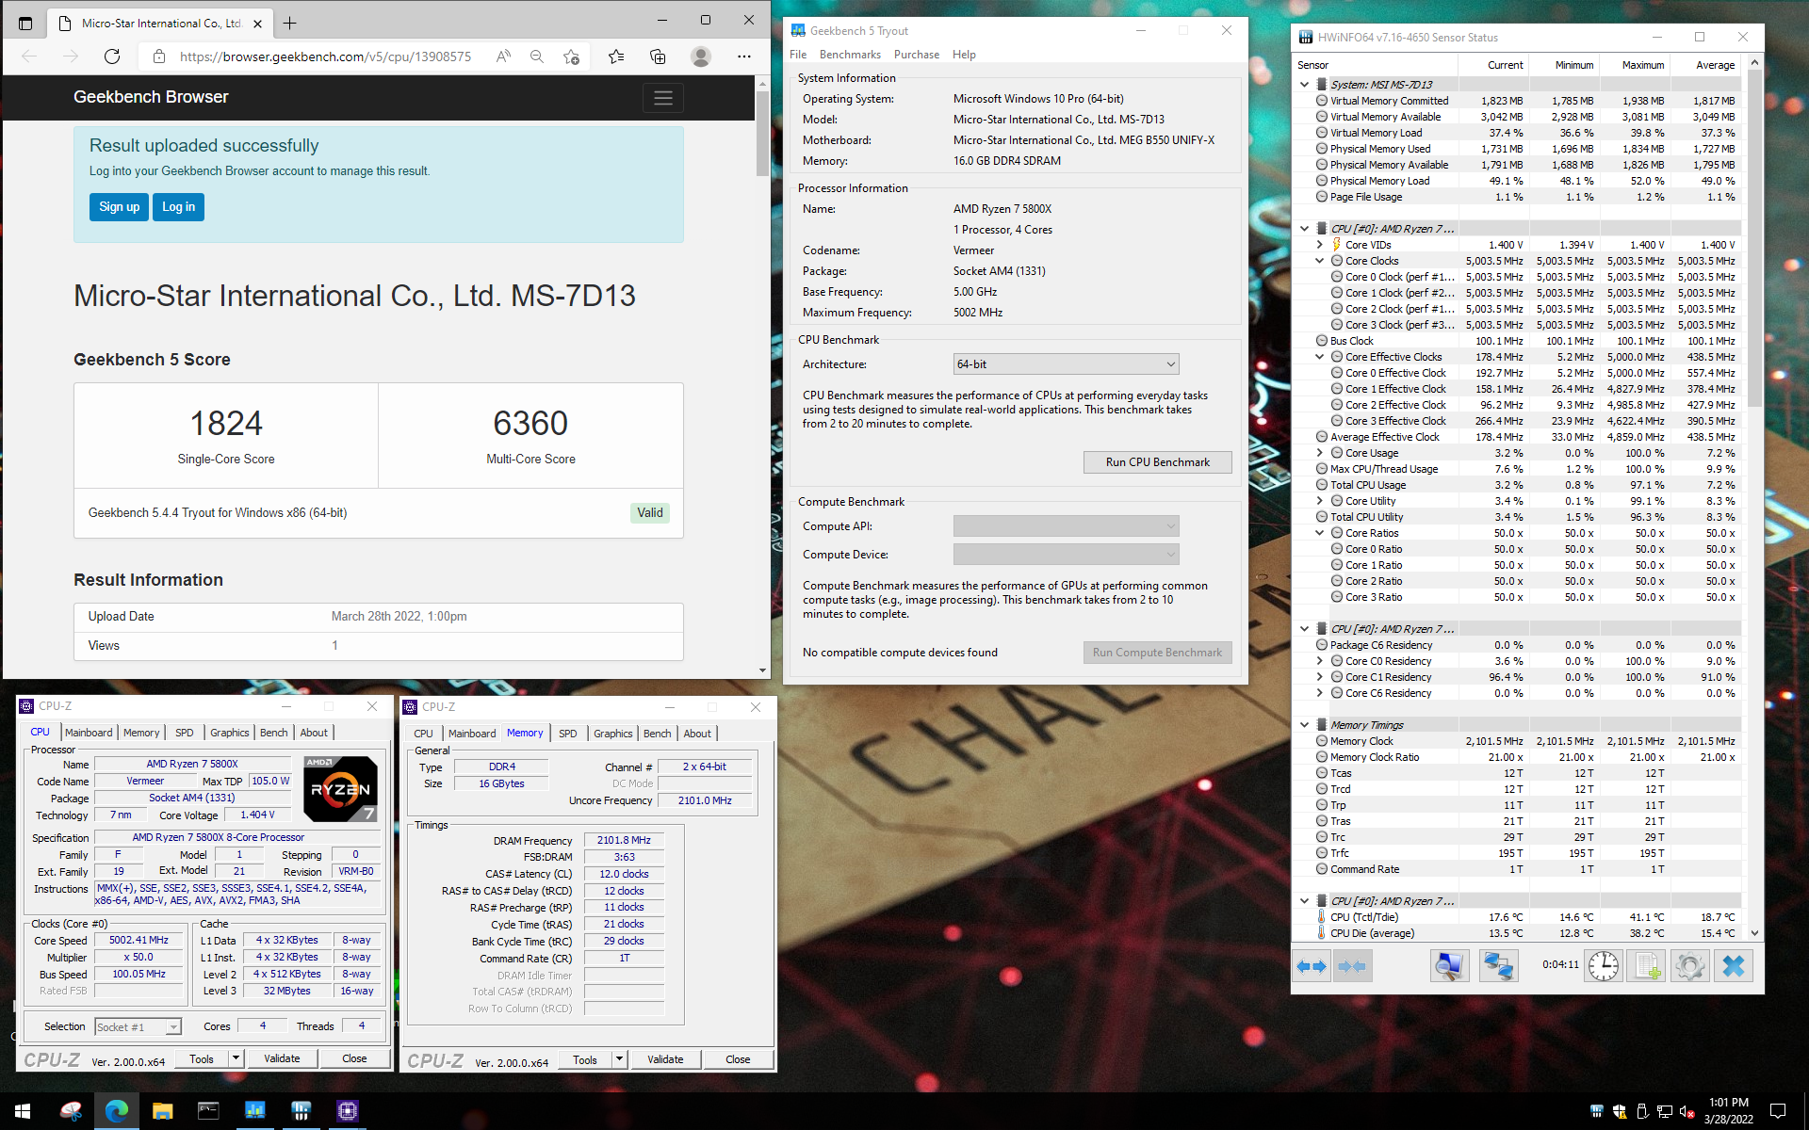
Task: Click the HWiNFO monitor magnifier icon
Action: pyautogui.click(x=1449, y=966)
